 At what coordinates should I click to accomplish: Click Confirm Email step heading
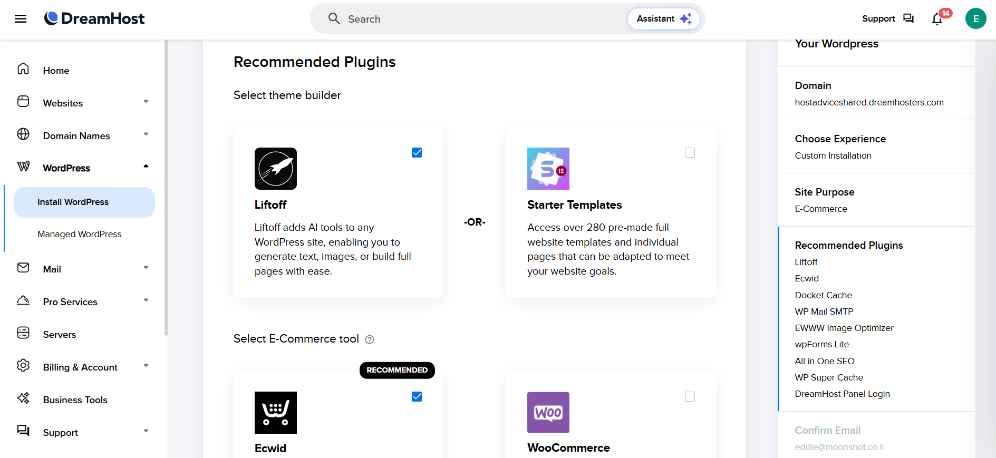point(828,430)
